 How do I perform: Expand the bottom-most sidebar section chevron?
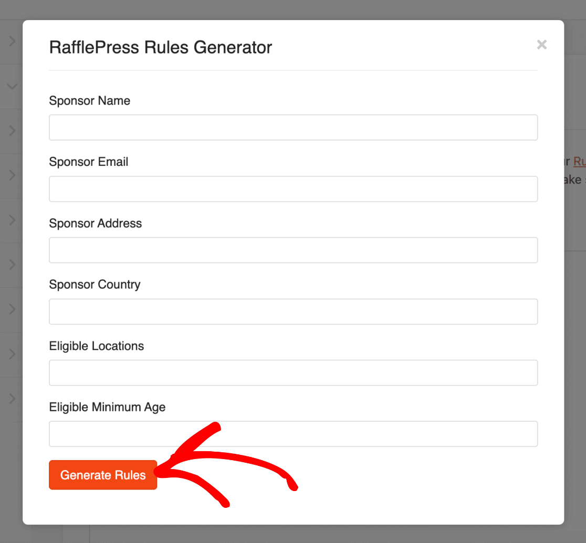[12, 400]
